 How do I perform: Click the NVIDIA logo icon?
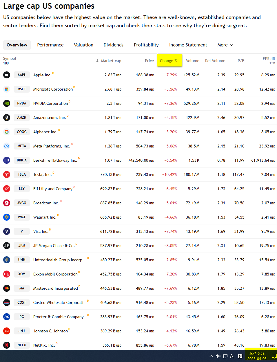7,103
